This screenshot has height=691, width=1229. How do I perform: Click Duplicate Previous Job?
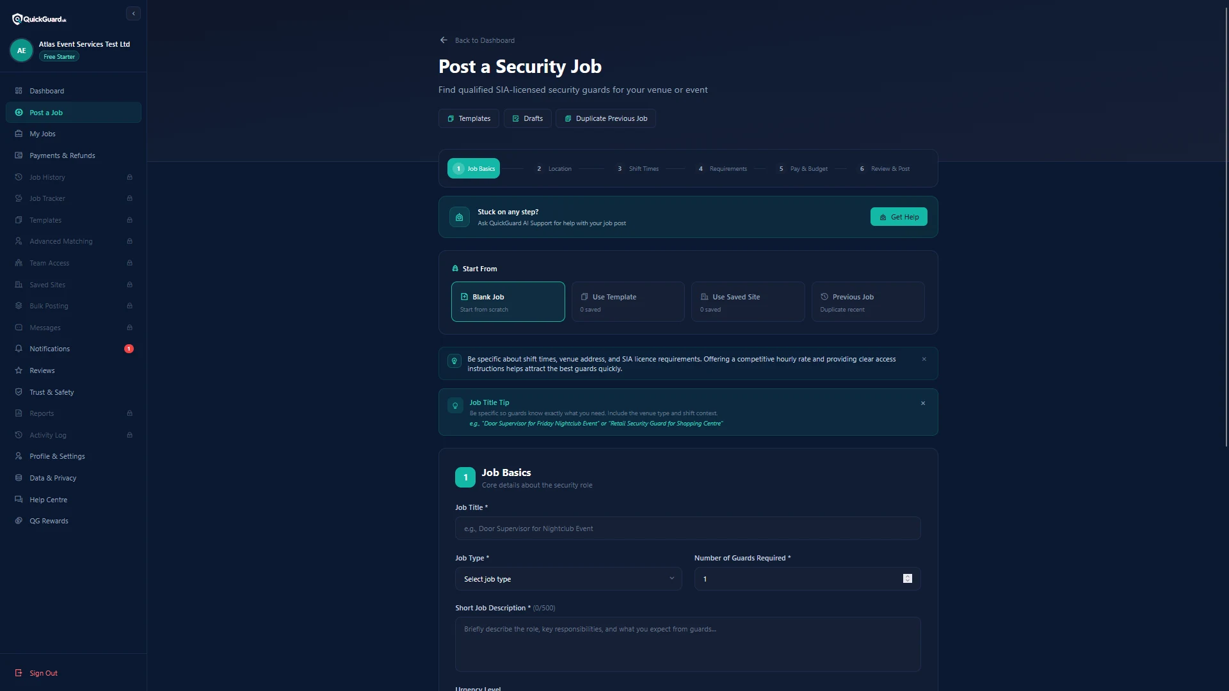606,118
